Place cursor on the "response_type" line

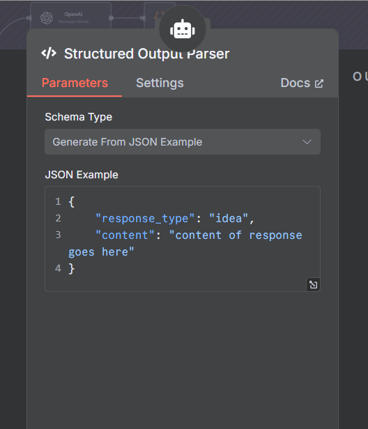coord(175,219)
